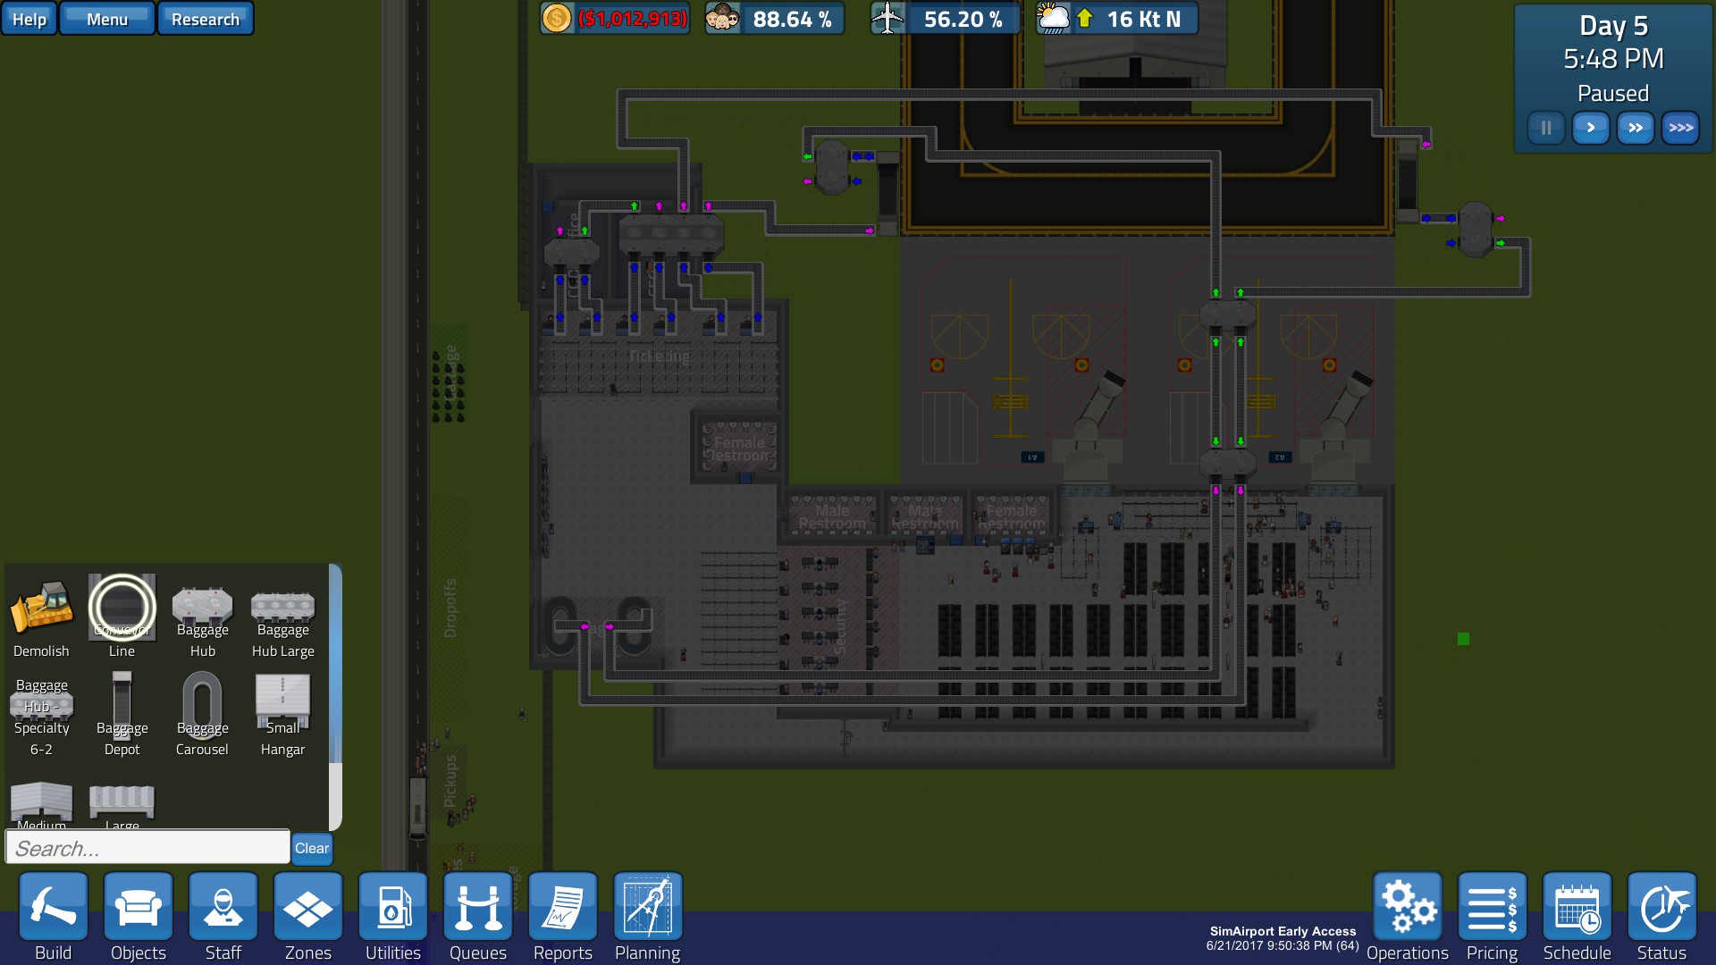Click the object Search field
The width and height of the screenshot is (1716, 965).
tap(147, 848)
